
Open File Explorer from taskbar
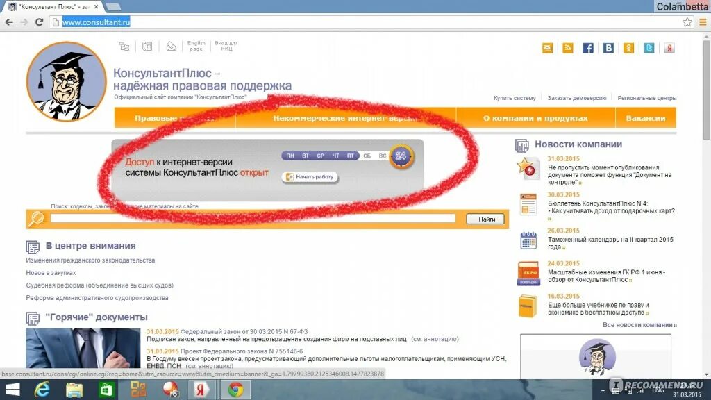pyautogui.click(x=74, y=390)
